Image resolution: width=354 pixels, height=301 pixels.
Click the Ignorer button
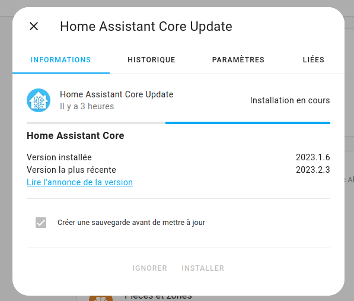[x=149, y=268]
